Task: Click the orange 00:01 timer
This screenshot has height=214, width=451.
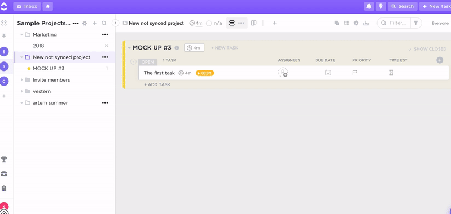Action: coord(205,73)
